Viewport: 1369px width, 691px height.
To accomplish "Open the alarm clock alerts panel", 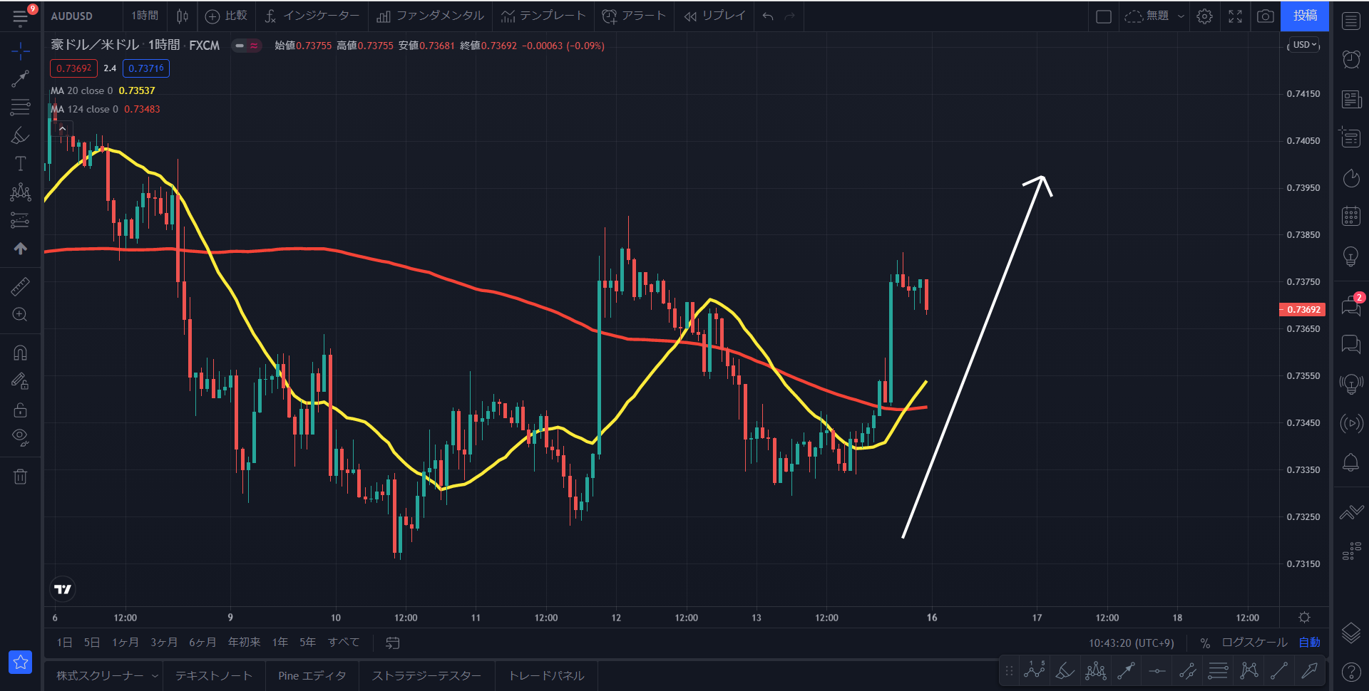I will (1350, 59).
